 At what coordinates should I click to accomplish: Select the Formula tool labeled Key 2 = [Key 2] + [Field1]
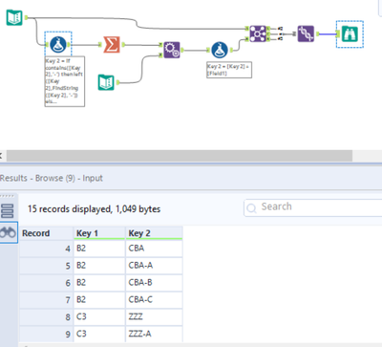pyautogui.click(x=220, y=50)
